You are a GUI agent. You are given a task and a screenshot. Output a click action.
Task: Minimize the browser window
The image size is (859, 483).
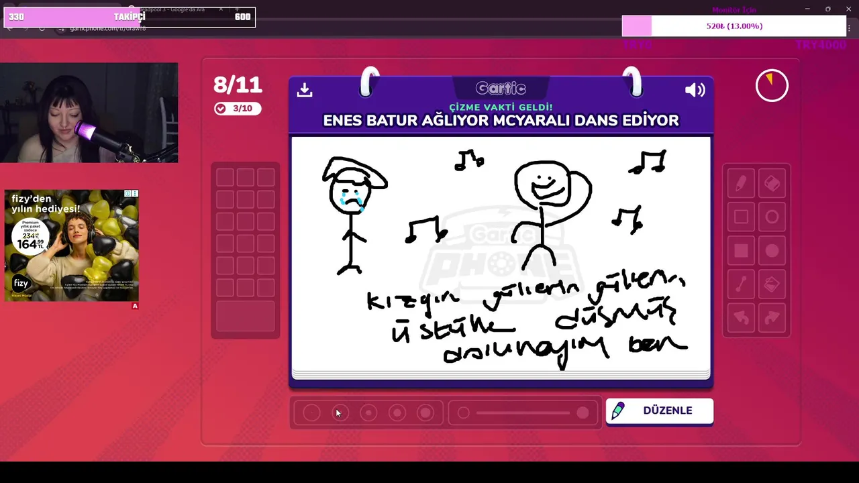pos(807,9)
